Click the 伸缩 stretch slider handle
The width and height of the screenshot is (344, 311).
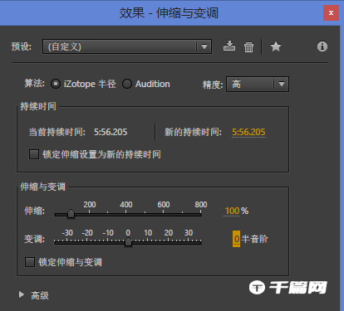pyautogui.click(x=71, y=213)
